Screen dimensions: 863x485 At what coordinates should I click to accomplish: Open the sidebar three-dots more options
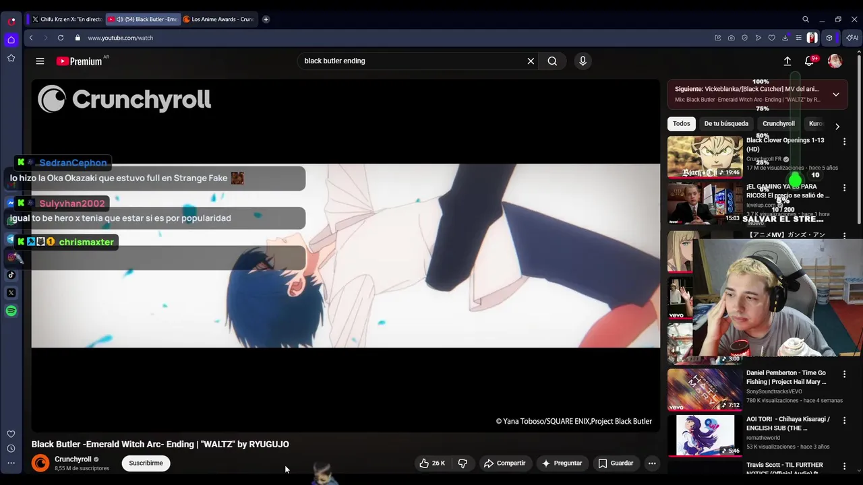[11, 463]
